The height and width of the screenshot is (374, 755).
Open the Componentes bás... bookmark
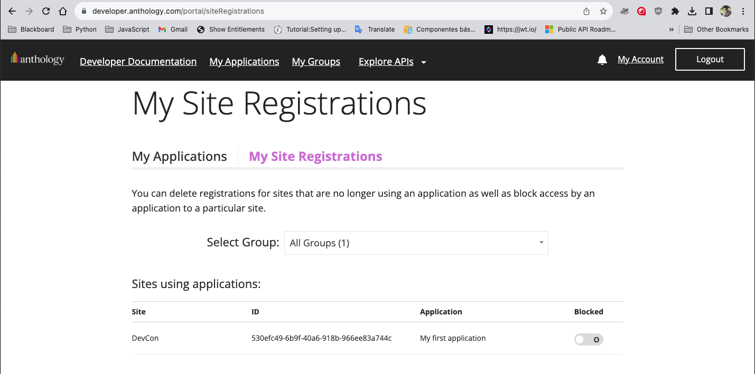[440, 30]
